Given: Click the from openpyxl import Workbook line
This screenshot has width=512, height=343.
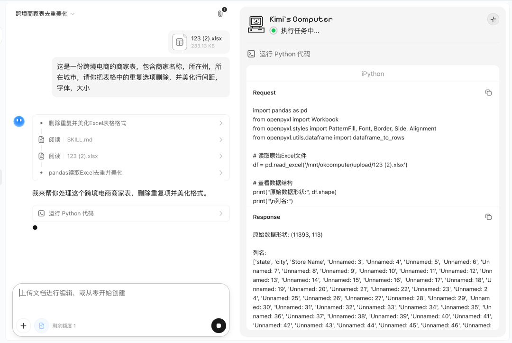Looking at the screenshot, I should point(295,120).
